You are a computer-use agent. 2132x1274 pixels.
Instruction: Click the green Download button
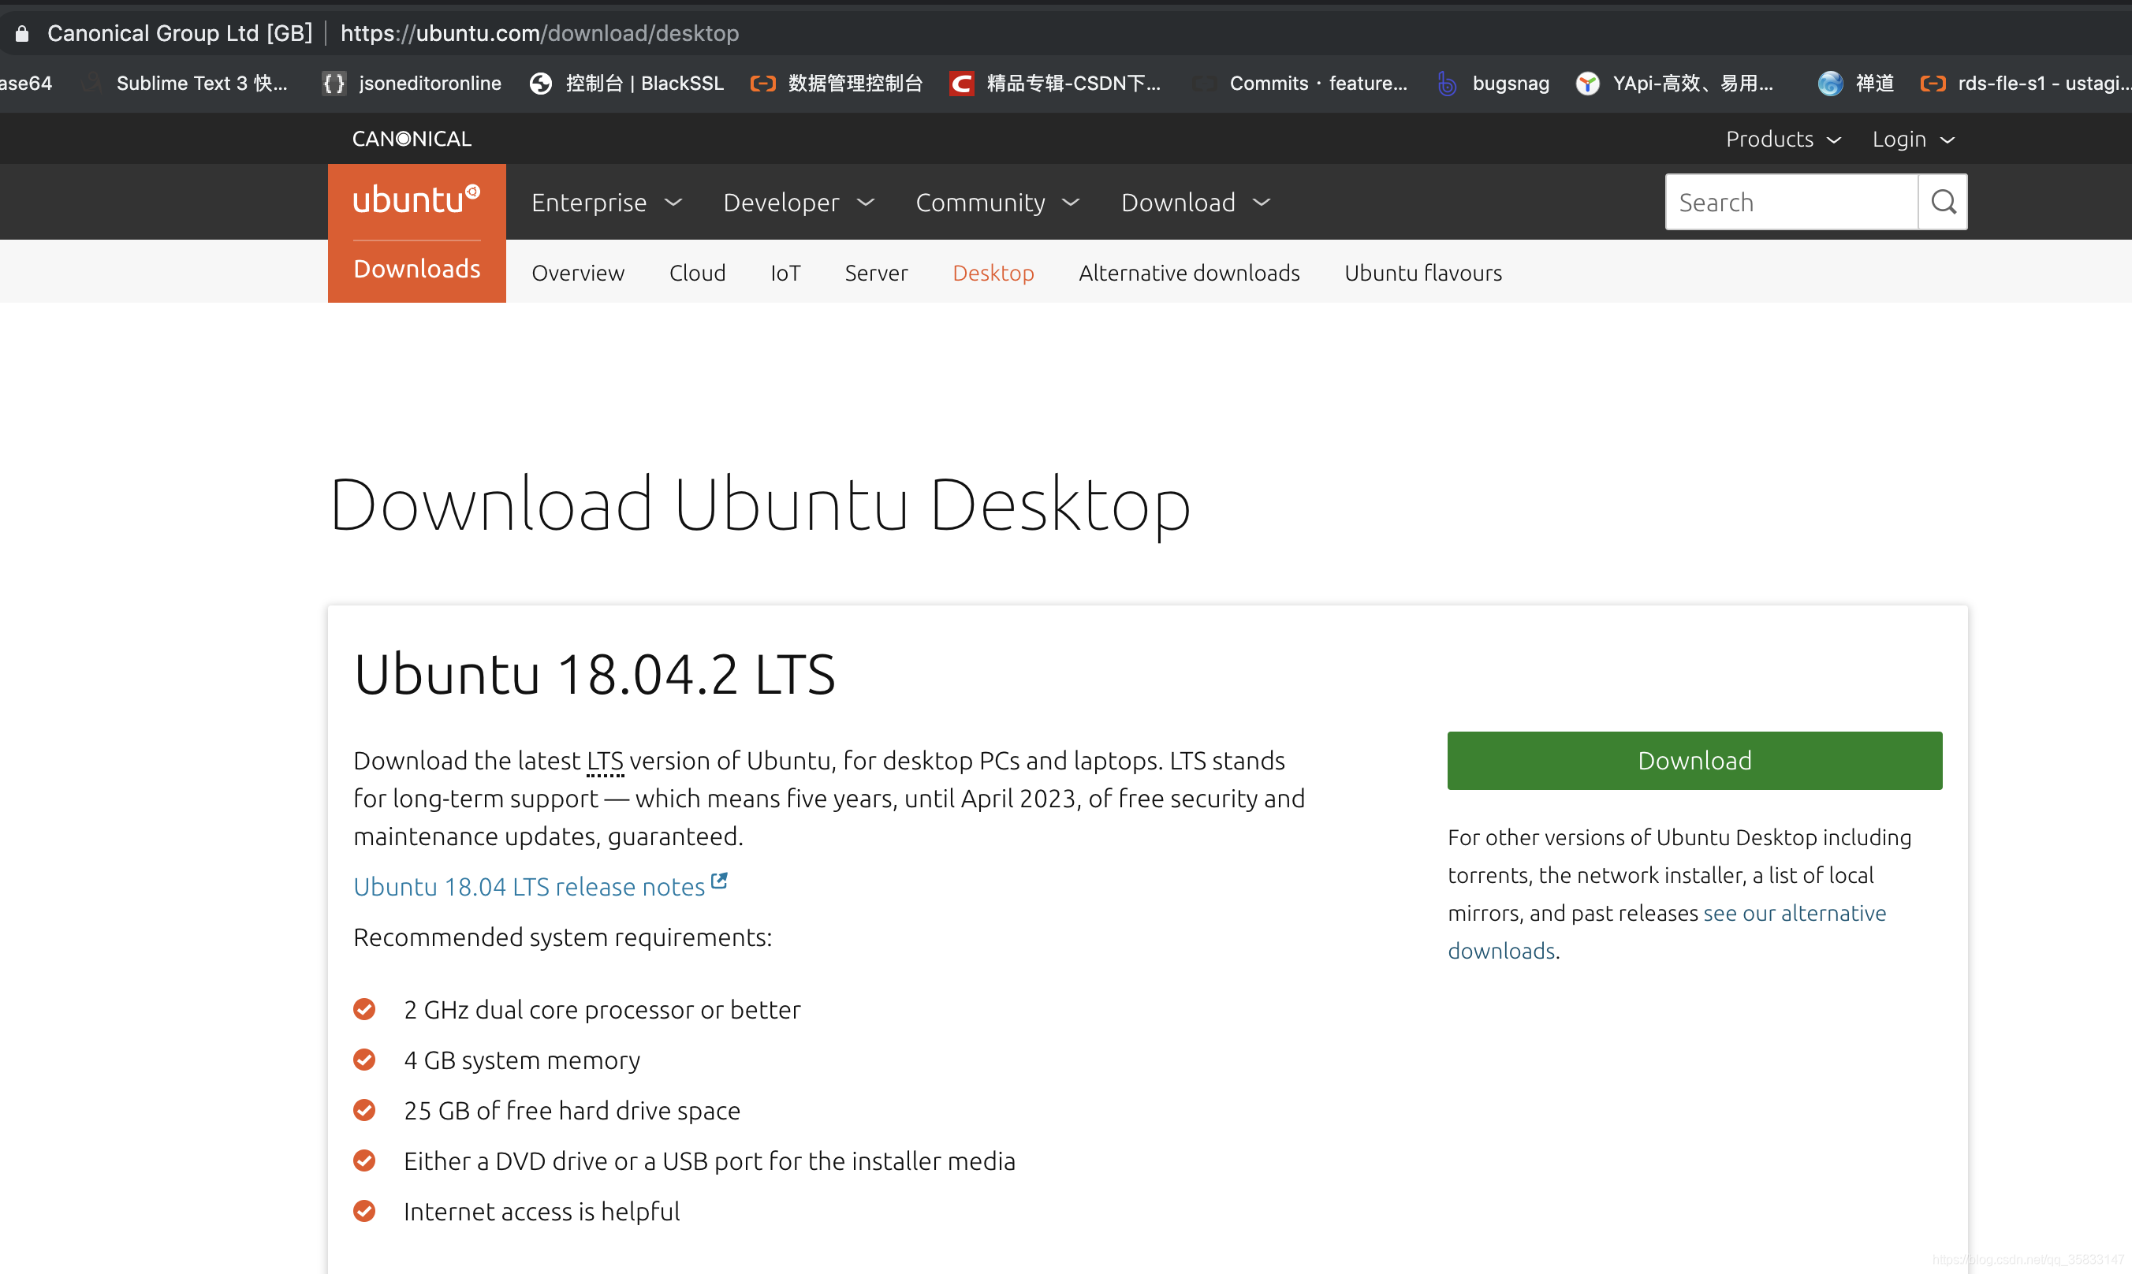1694,761
